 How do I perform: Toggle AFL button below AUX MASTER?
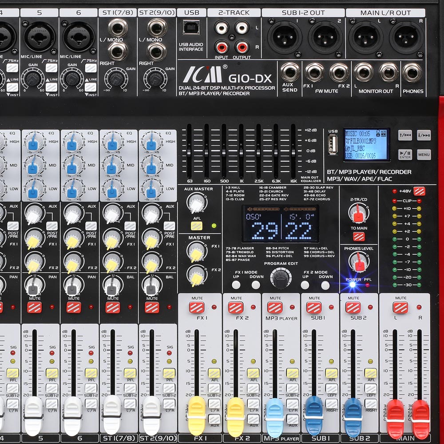(197, 226)
